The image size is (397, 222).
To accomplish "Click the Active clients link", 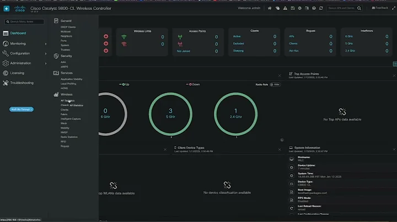I will [237, 37].
